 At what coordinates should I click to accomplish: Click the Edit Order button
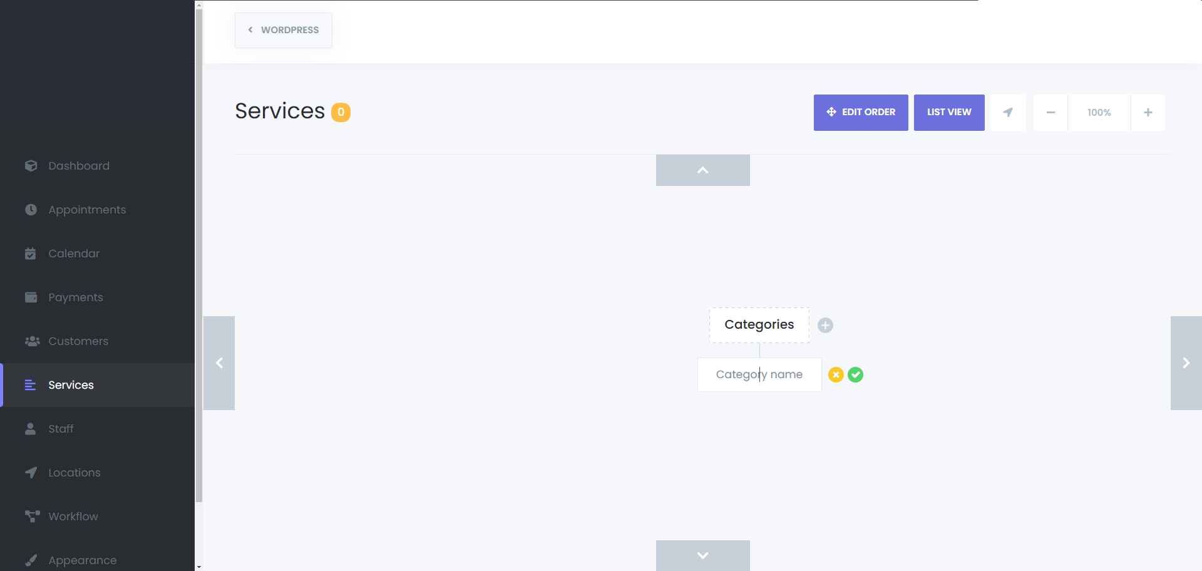pos(861,113)
